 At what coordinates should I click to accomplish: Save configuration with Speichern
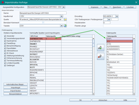[x=117, y=7]
